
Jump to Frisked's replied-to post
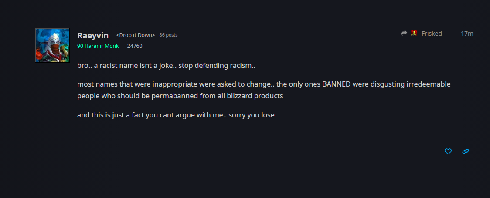point(432,34)
